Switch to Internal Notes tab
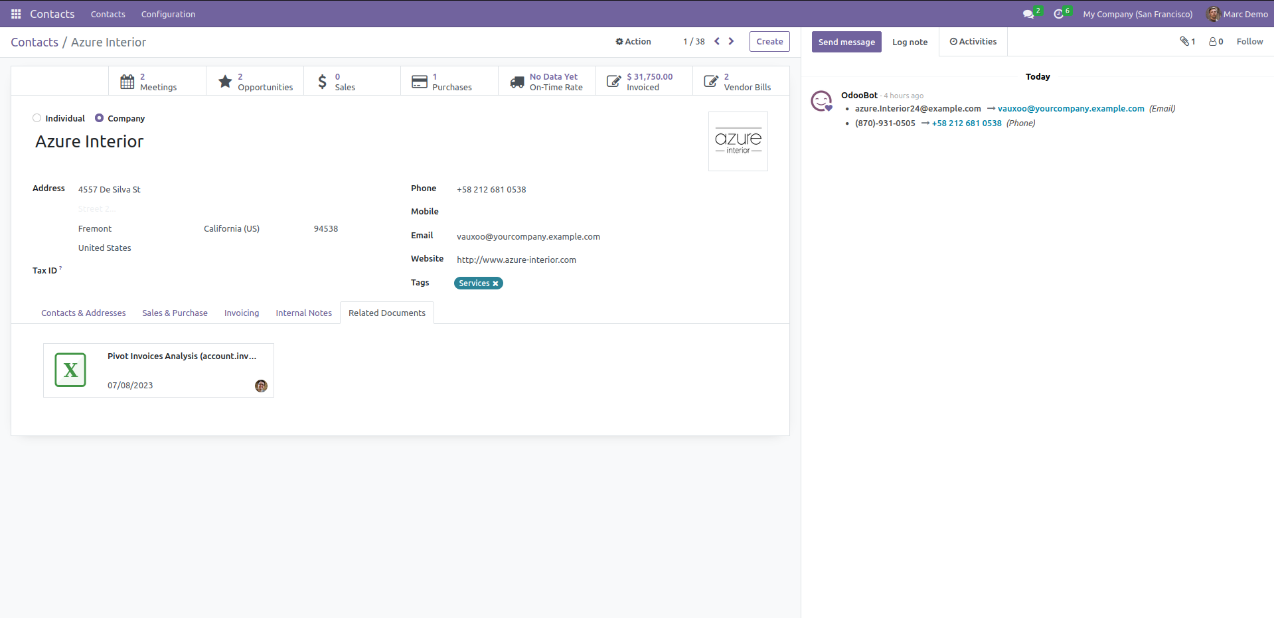The height and width of the screenshot is (618, 1274). click(304, 313)
